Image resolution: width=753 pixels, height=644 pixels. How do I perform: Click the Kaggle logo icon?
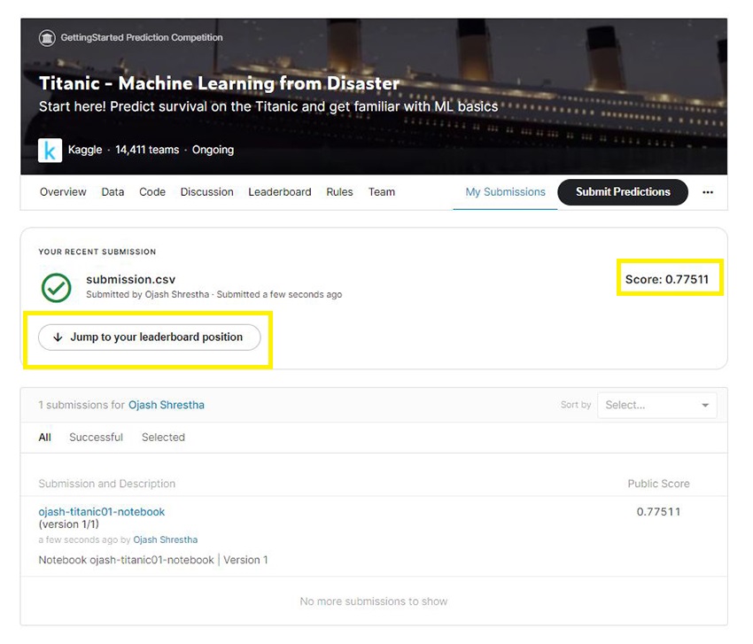click(x=50, y=150)
